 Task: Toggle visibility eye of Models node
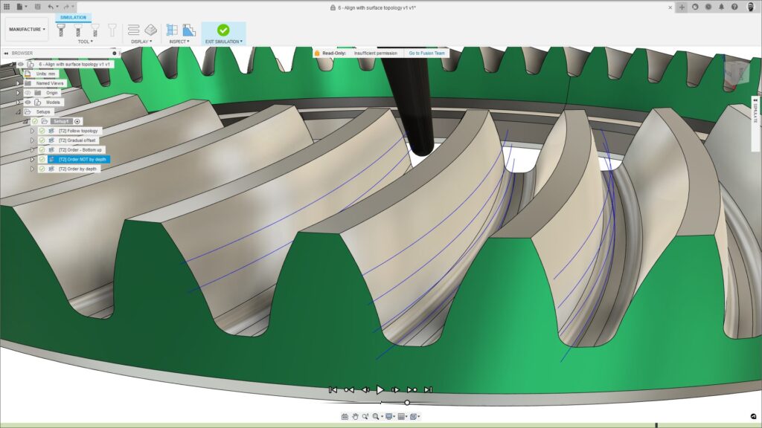[x=28, y=103]
